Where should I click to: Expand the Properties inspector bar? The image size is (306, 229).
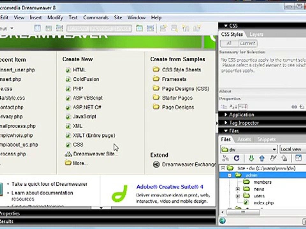pyautogui.click(x=108, y=213)
